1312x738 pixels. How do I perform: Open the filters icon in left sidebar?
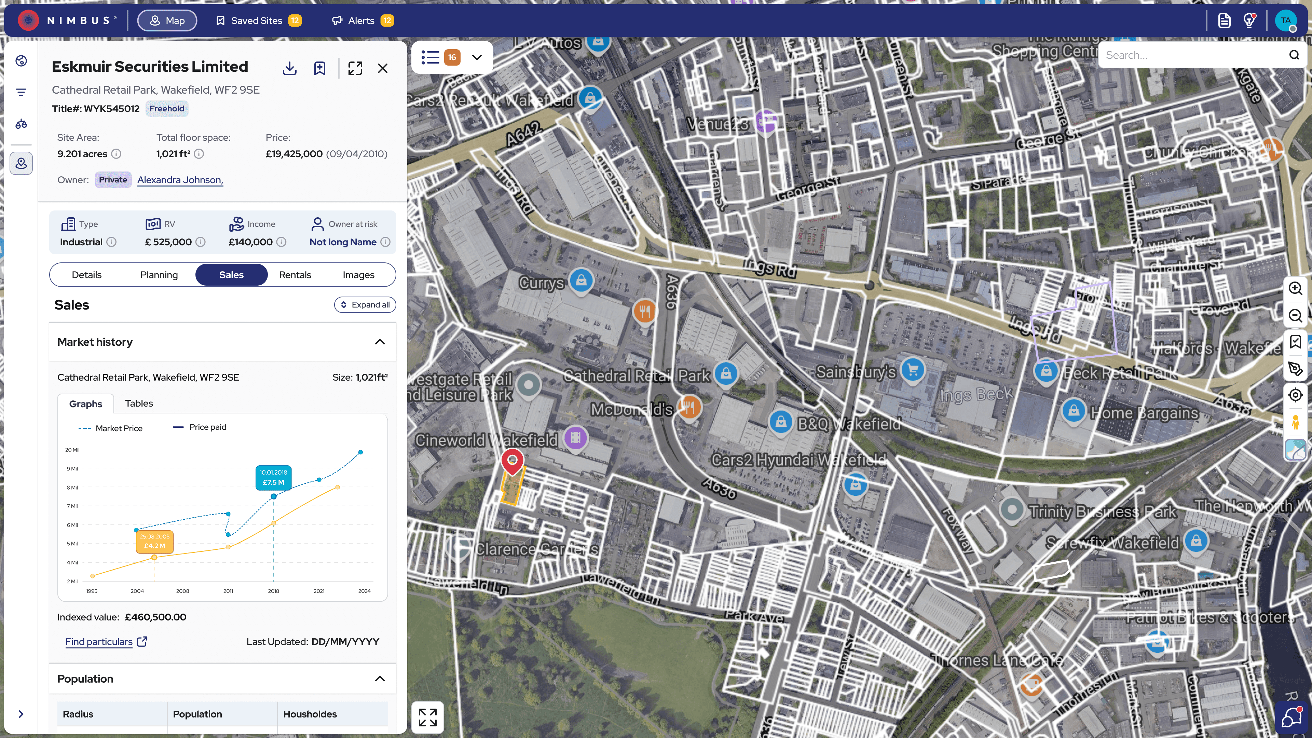(21, 92)
